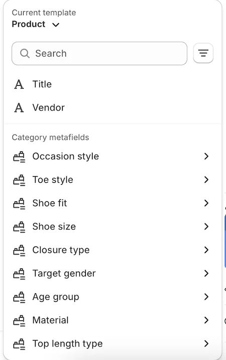Screen dimensions: 226x360
Task: Click the text icon beside Vendor
Action: click(x=19, y=107)
